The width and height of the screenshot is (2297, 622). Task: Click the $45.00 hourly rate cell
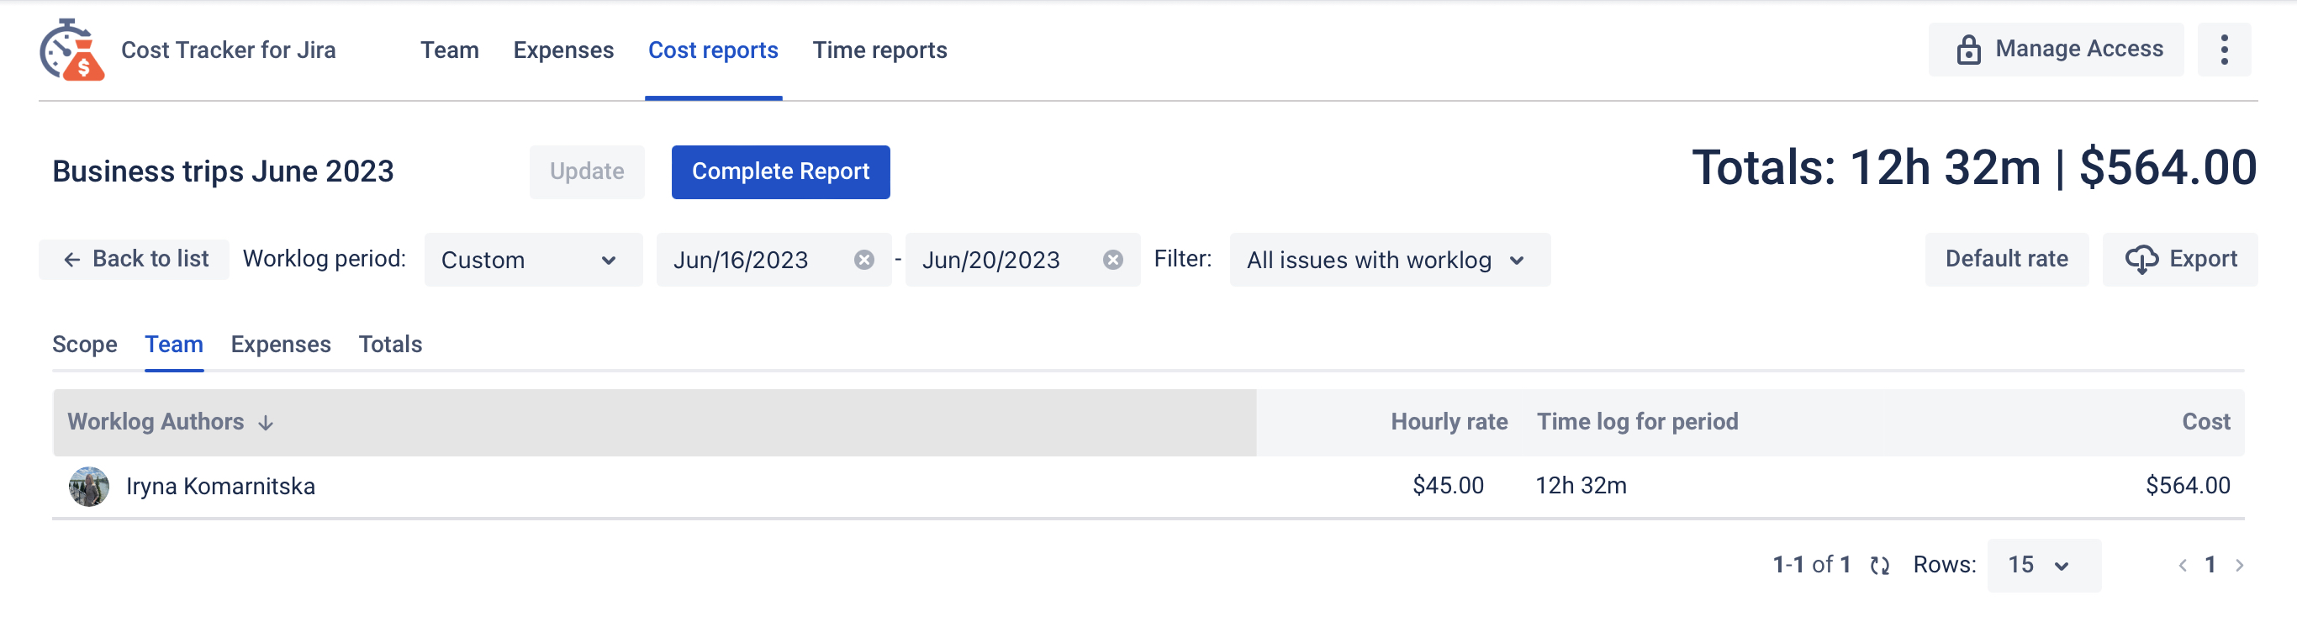coord(1448,486)
